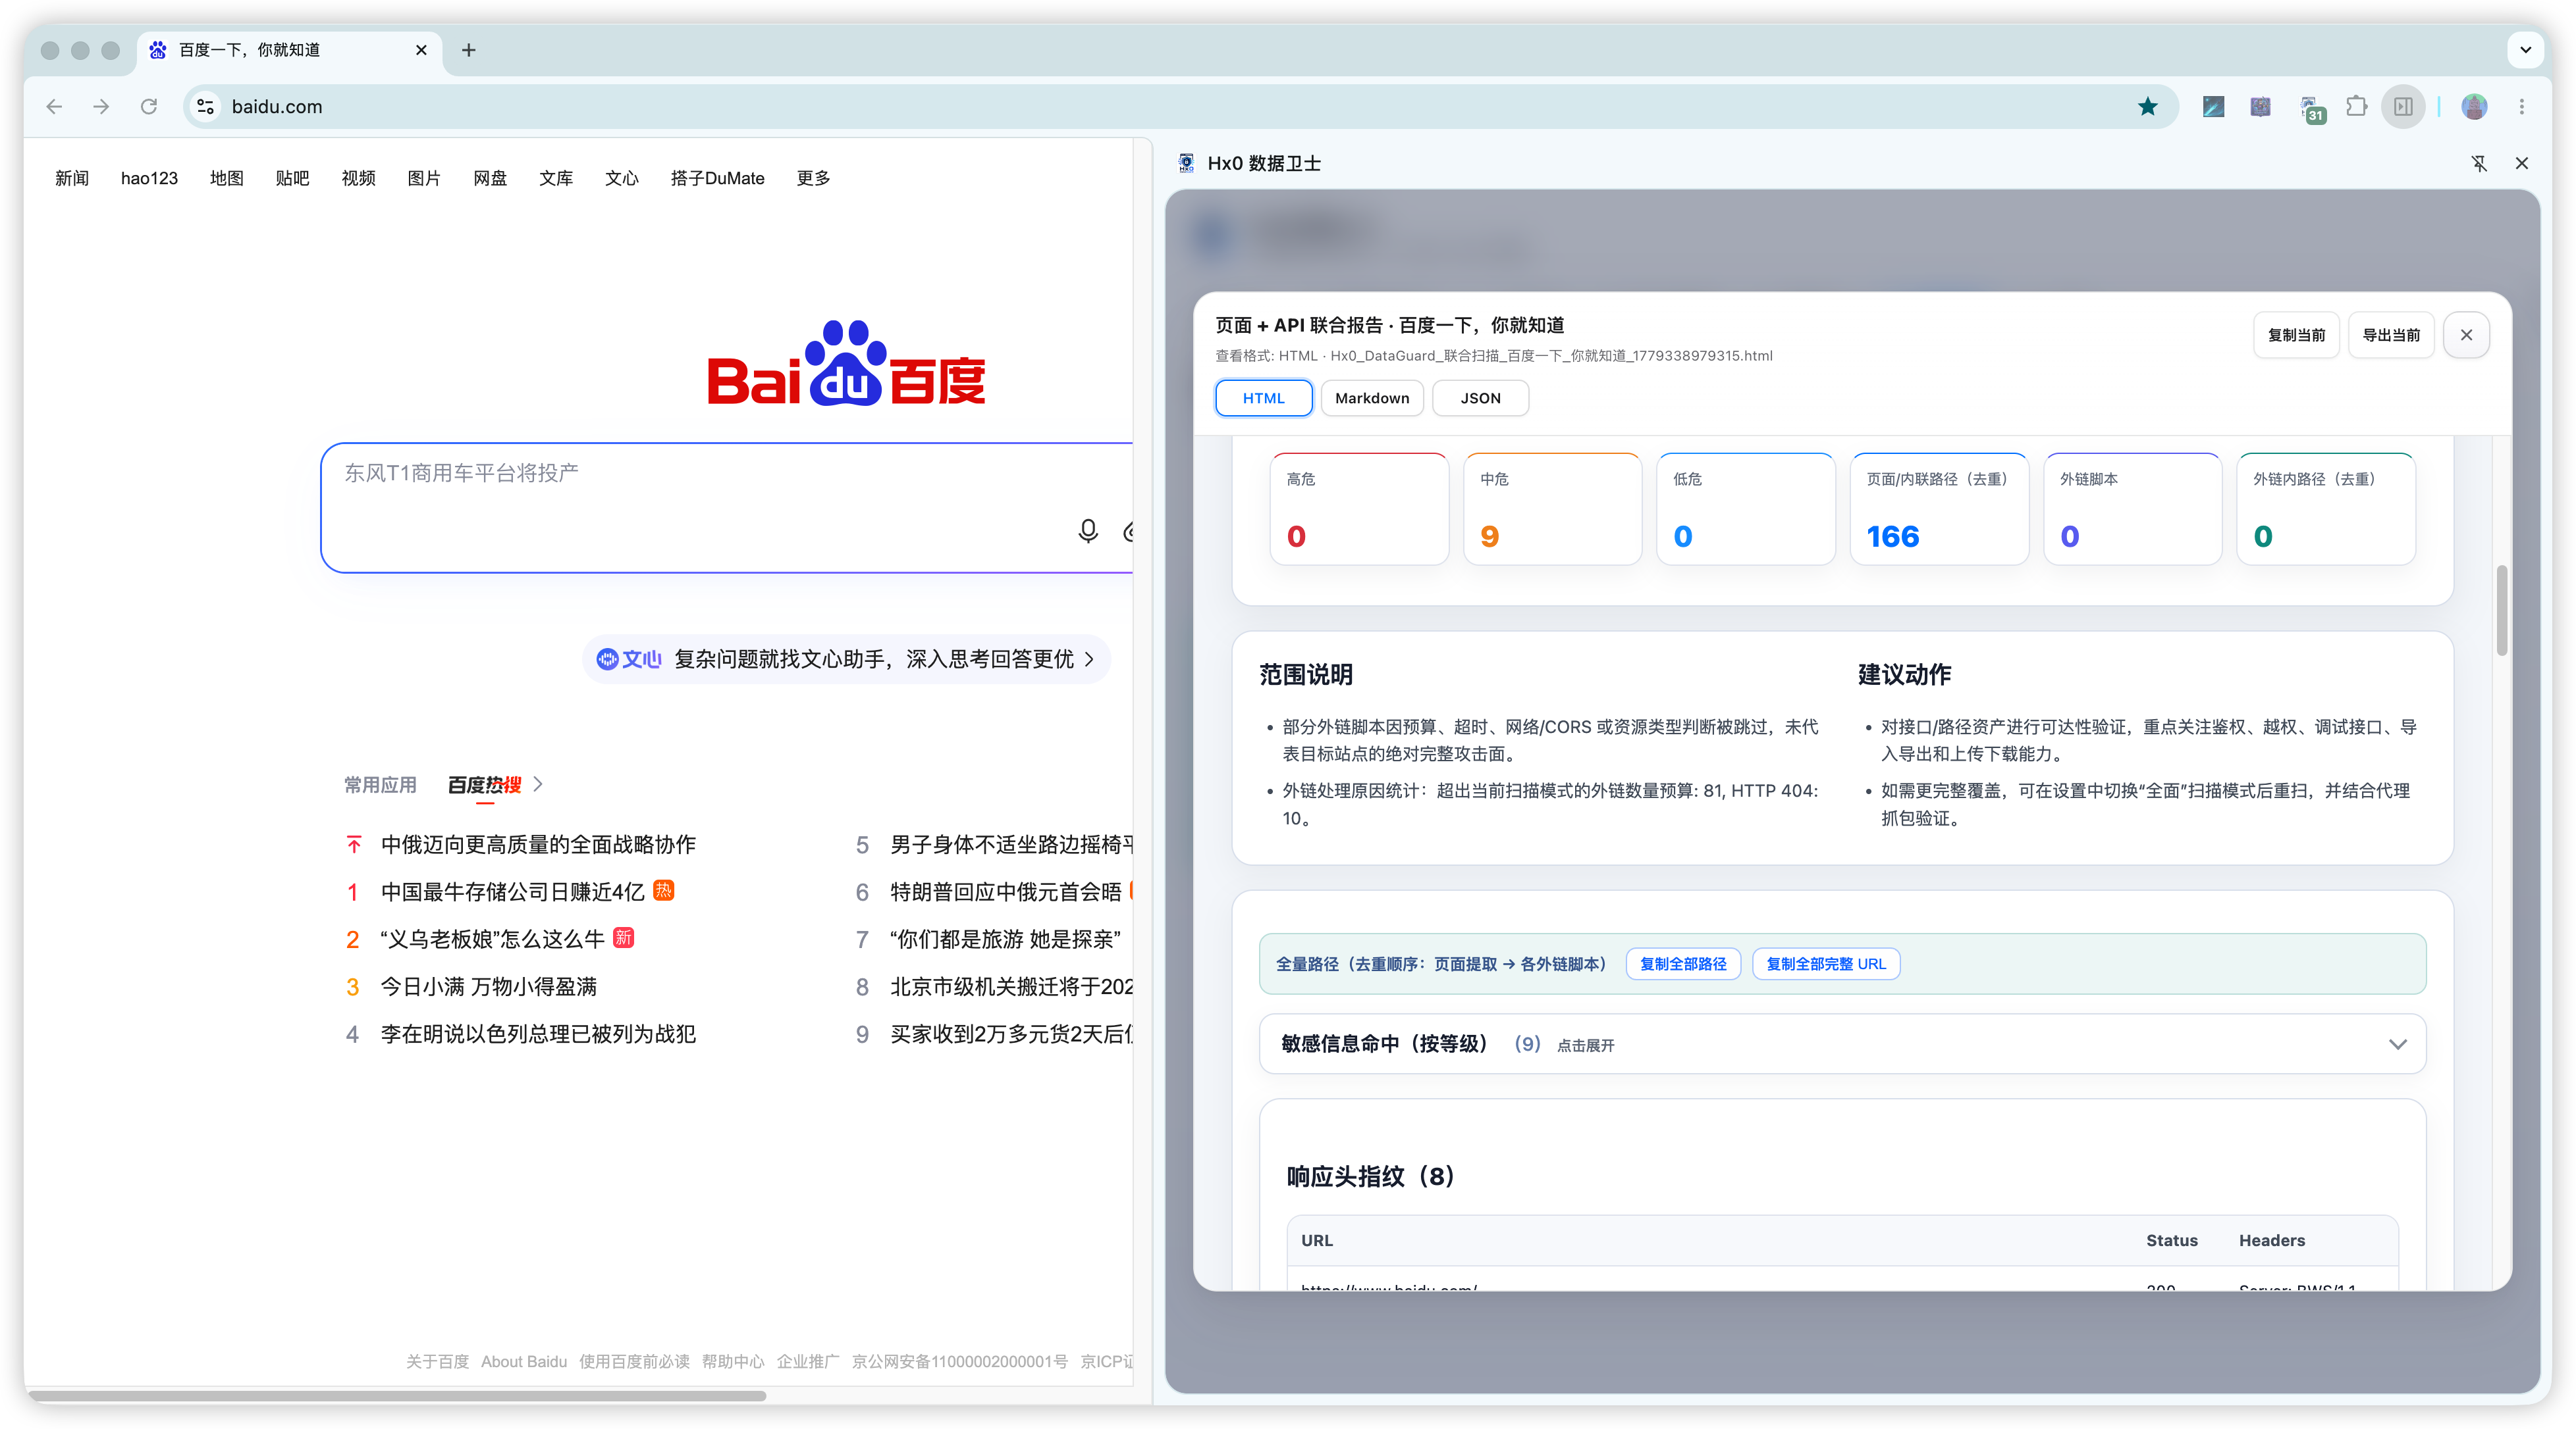The image size is (2576, 1429).
Task: Click the voice search microphone icon
Action: pos(1088,531)
